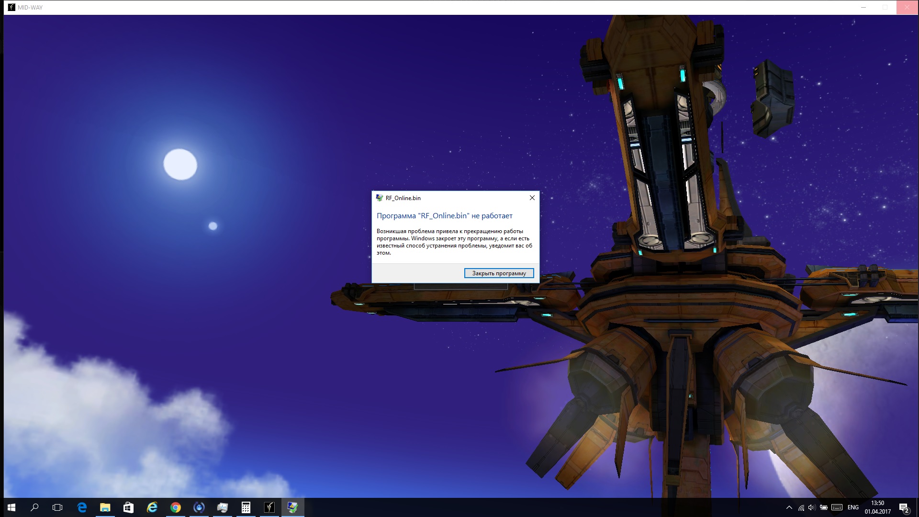Click the "Закрыть программу" button
This screenshot has height=517, width=919.
tap(499, 273)
